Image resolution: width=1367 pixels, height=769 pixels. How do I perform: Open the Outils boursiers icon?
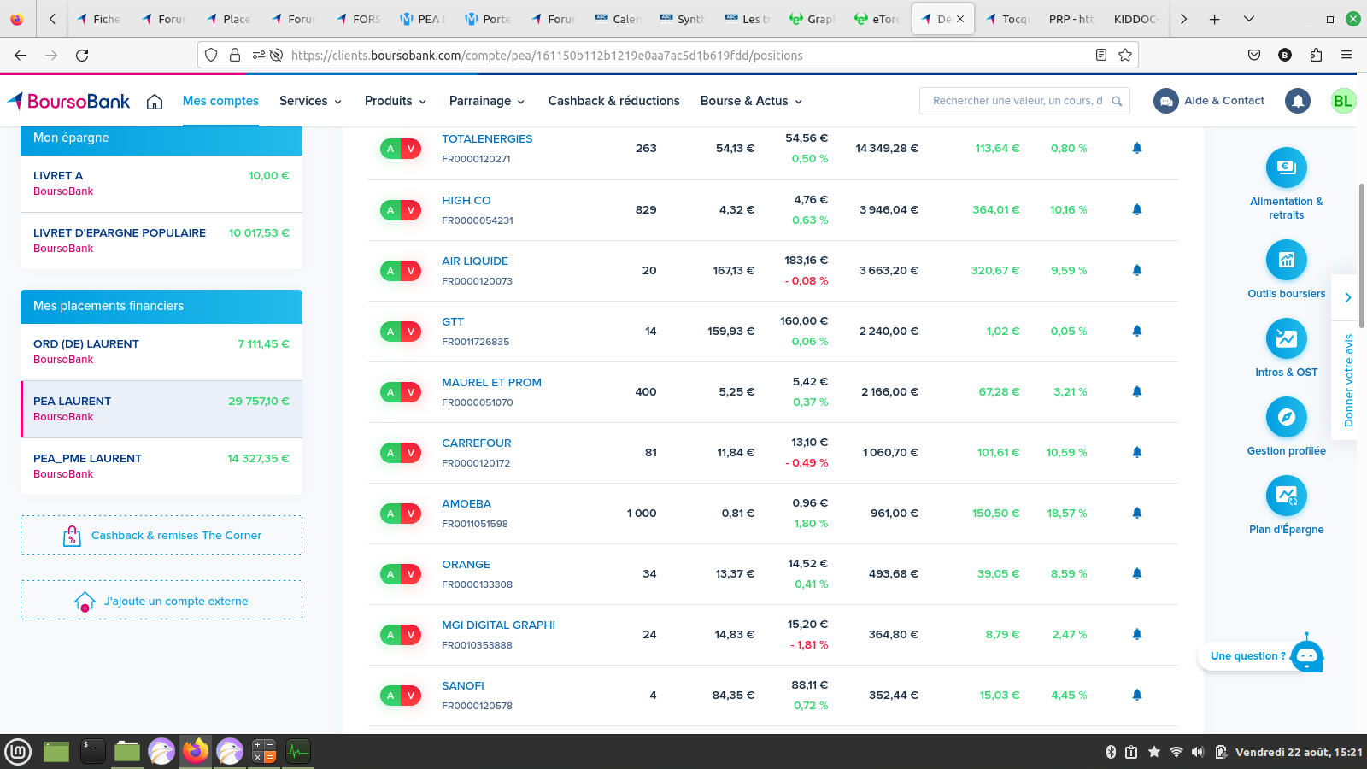(1286, 260)
